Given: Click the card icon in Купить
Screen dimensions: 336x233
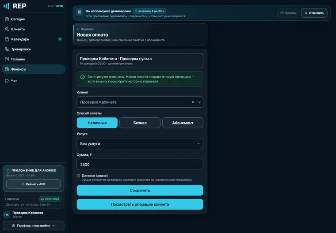Looking at the screenshot, I should pos(282,13).
